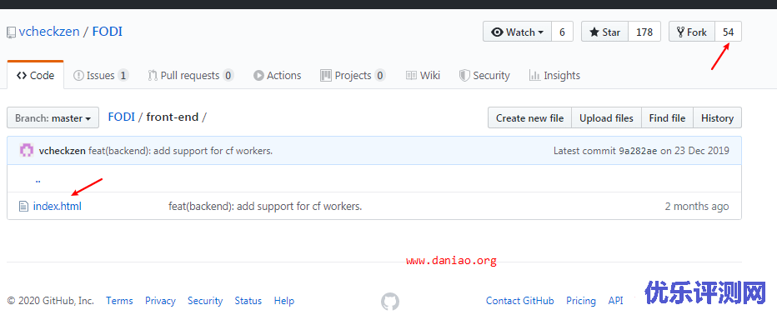Open the Help footer link
Image resolution: width=777 pixels, height=315 pixels.
[x=284, y=301]
